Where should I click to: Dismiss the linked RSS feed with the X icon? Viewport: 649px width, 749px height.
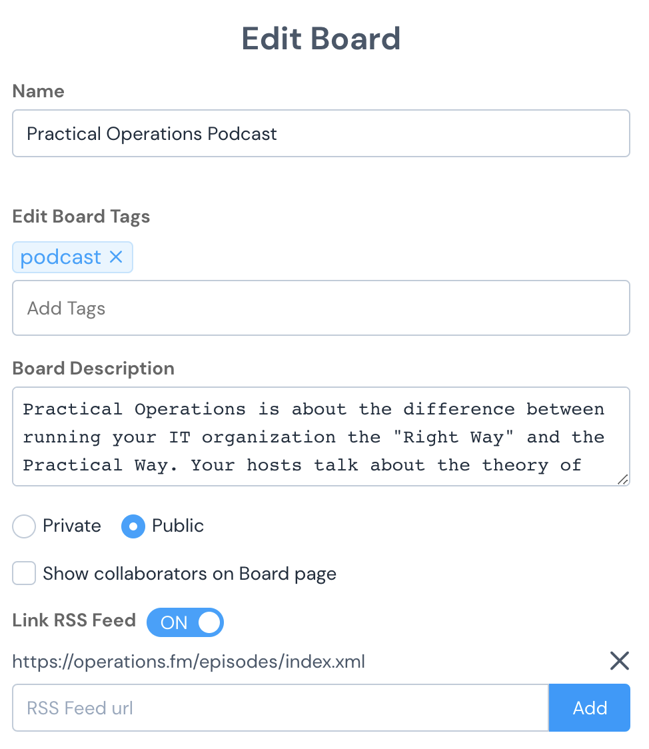619,660
